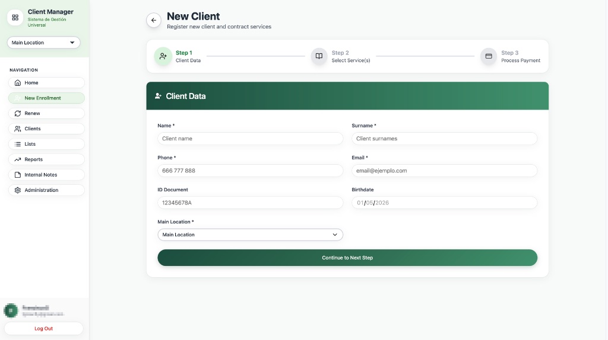The height and width of the screenshot is (340, 608).
Task: Click the Administration gear icon
Action: coord(17,190)
